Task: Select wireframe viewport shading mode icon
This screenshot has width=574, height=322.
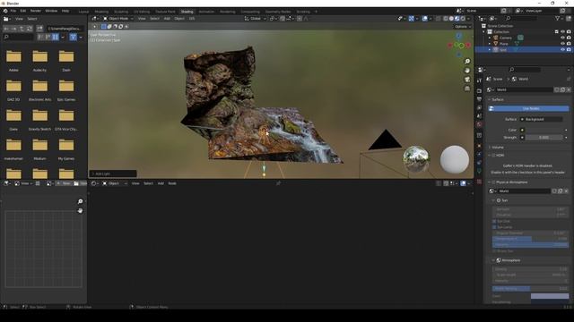Action: [x=446, y=19]
